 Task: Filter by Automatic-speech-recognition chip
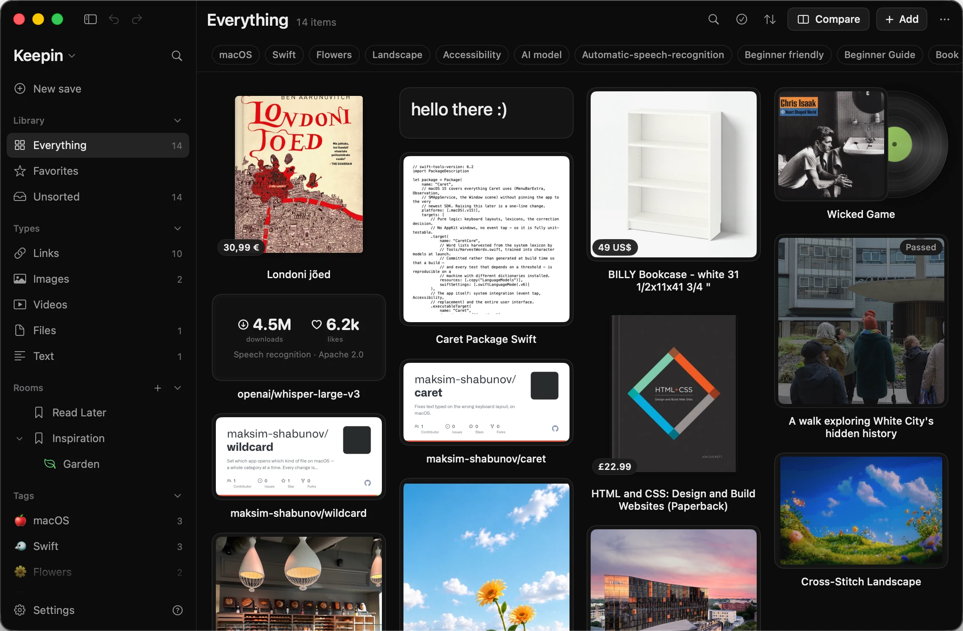pyautogui.click(x=653, y=55)
